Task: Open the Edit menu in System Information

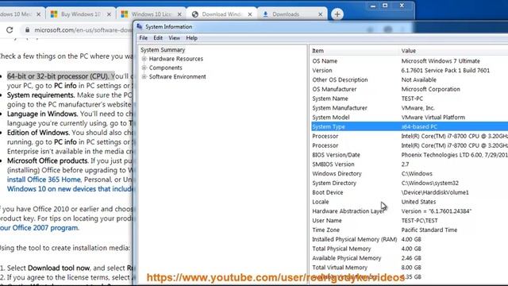Action: (158, 38)
